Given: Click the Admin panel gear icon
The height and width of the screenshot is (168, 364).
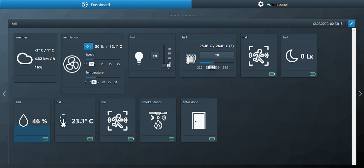Looking at the screenshot, I should 261,4.
